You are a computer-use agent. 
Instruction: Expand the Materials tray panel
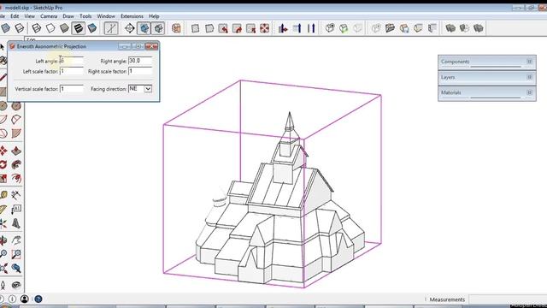pos(487,93)
